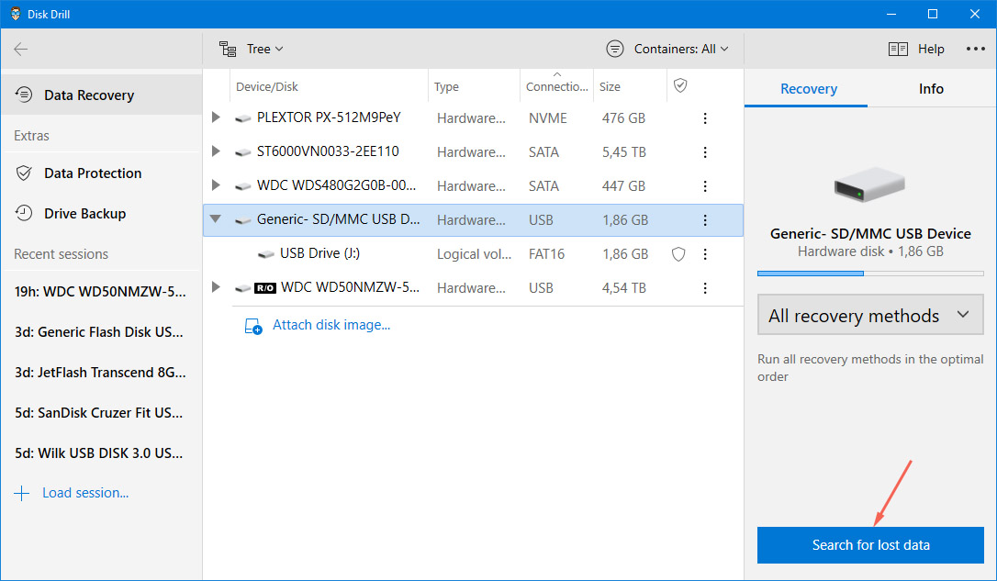Screen dimensions: 997x581
Task: Open the Containers: All filter dropdown
Action: click(x=667, y=49)
